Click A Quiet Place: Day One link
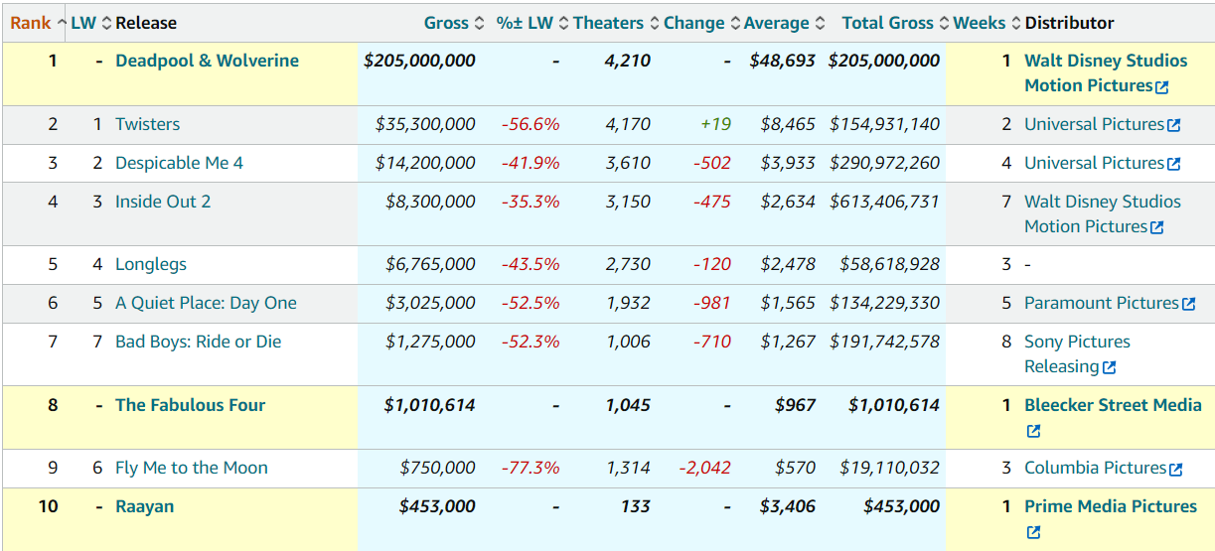 coord(206,303)
